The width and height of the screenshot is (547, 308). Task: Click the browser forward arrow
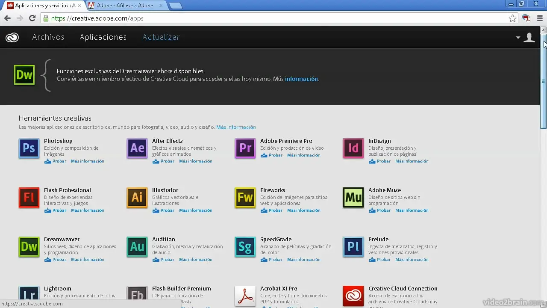pos(20,18)
